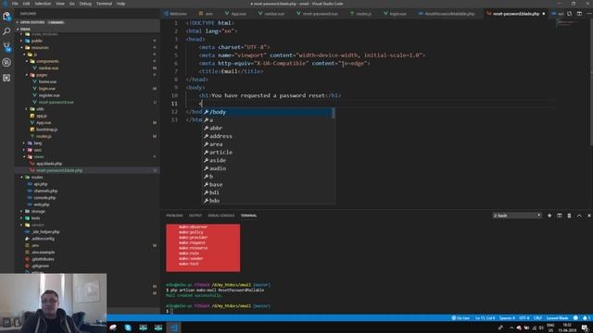Open the Help menu

(x=120, y=4)
